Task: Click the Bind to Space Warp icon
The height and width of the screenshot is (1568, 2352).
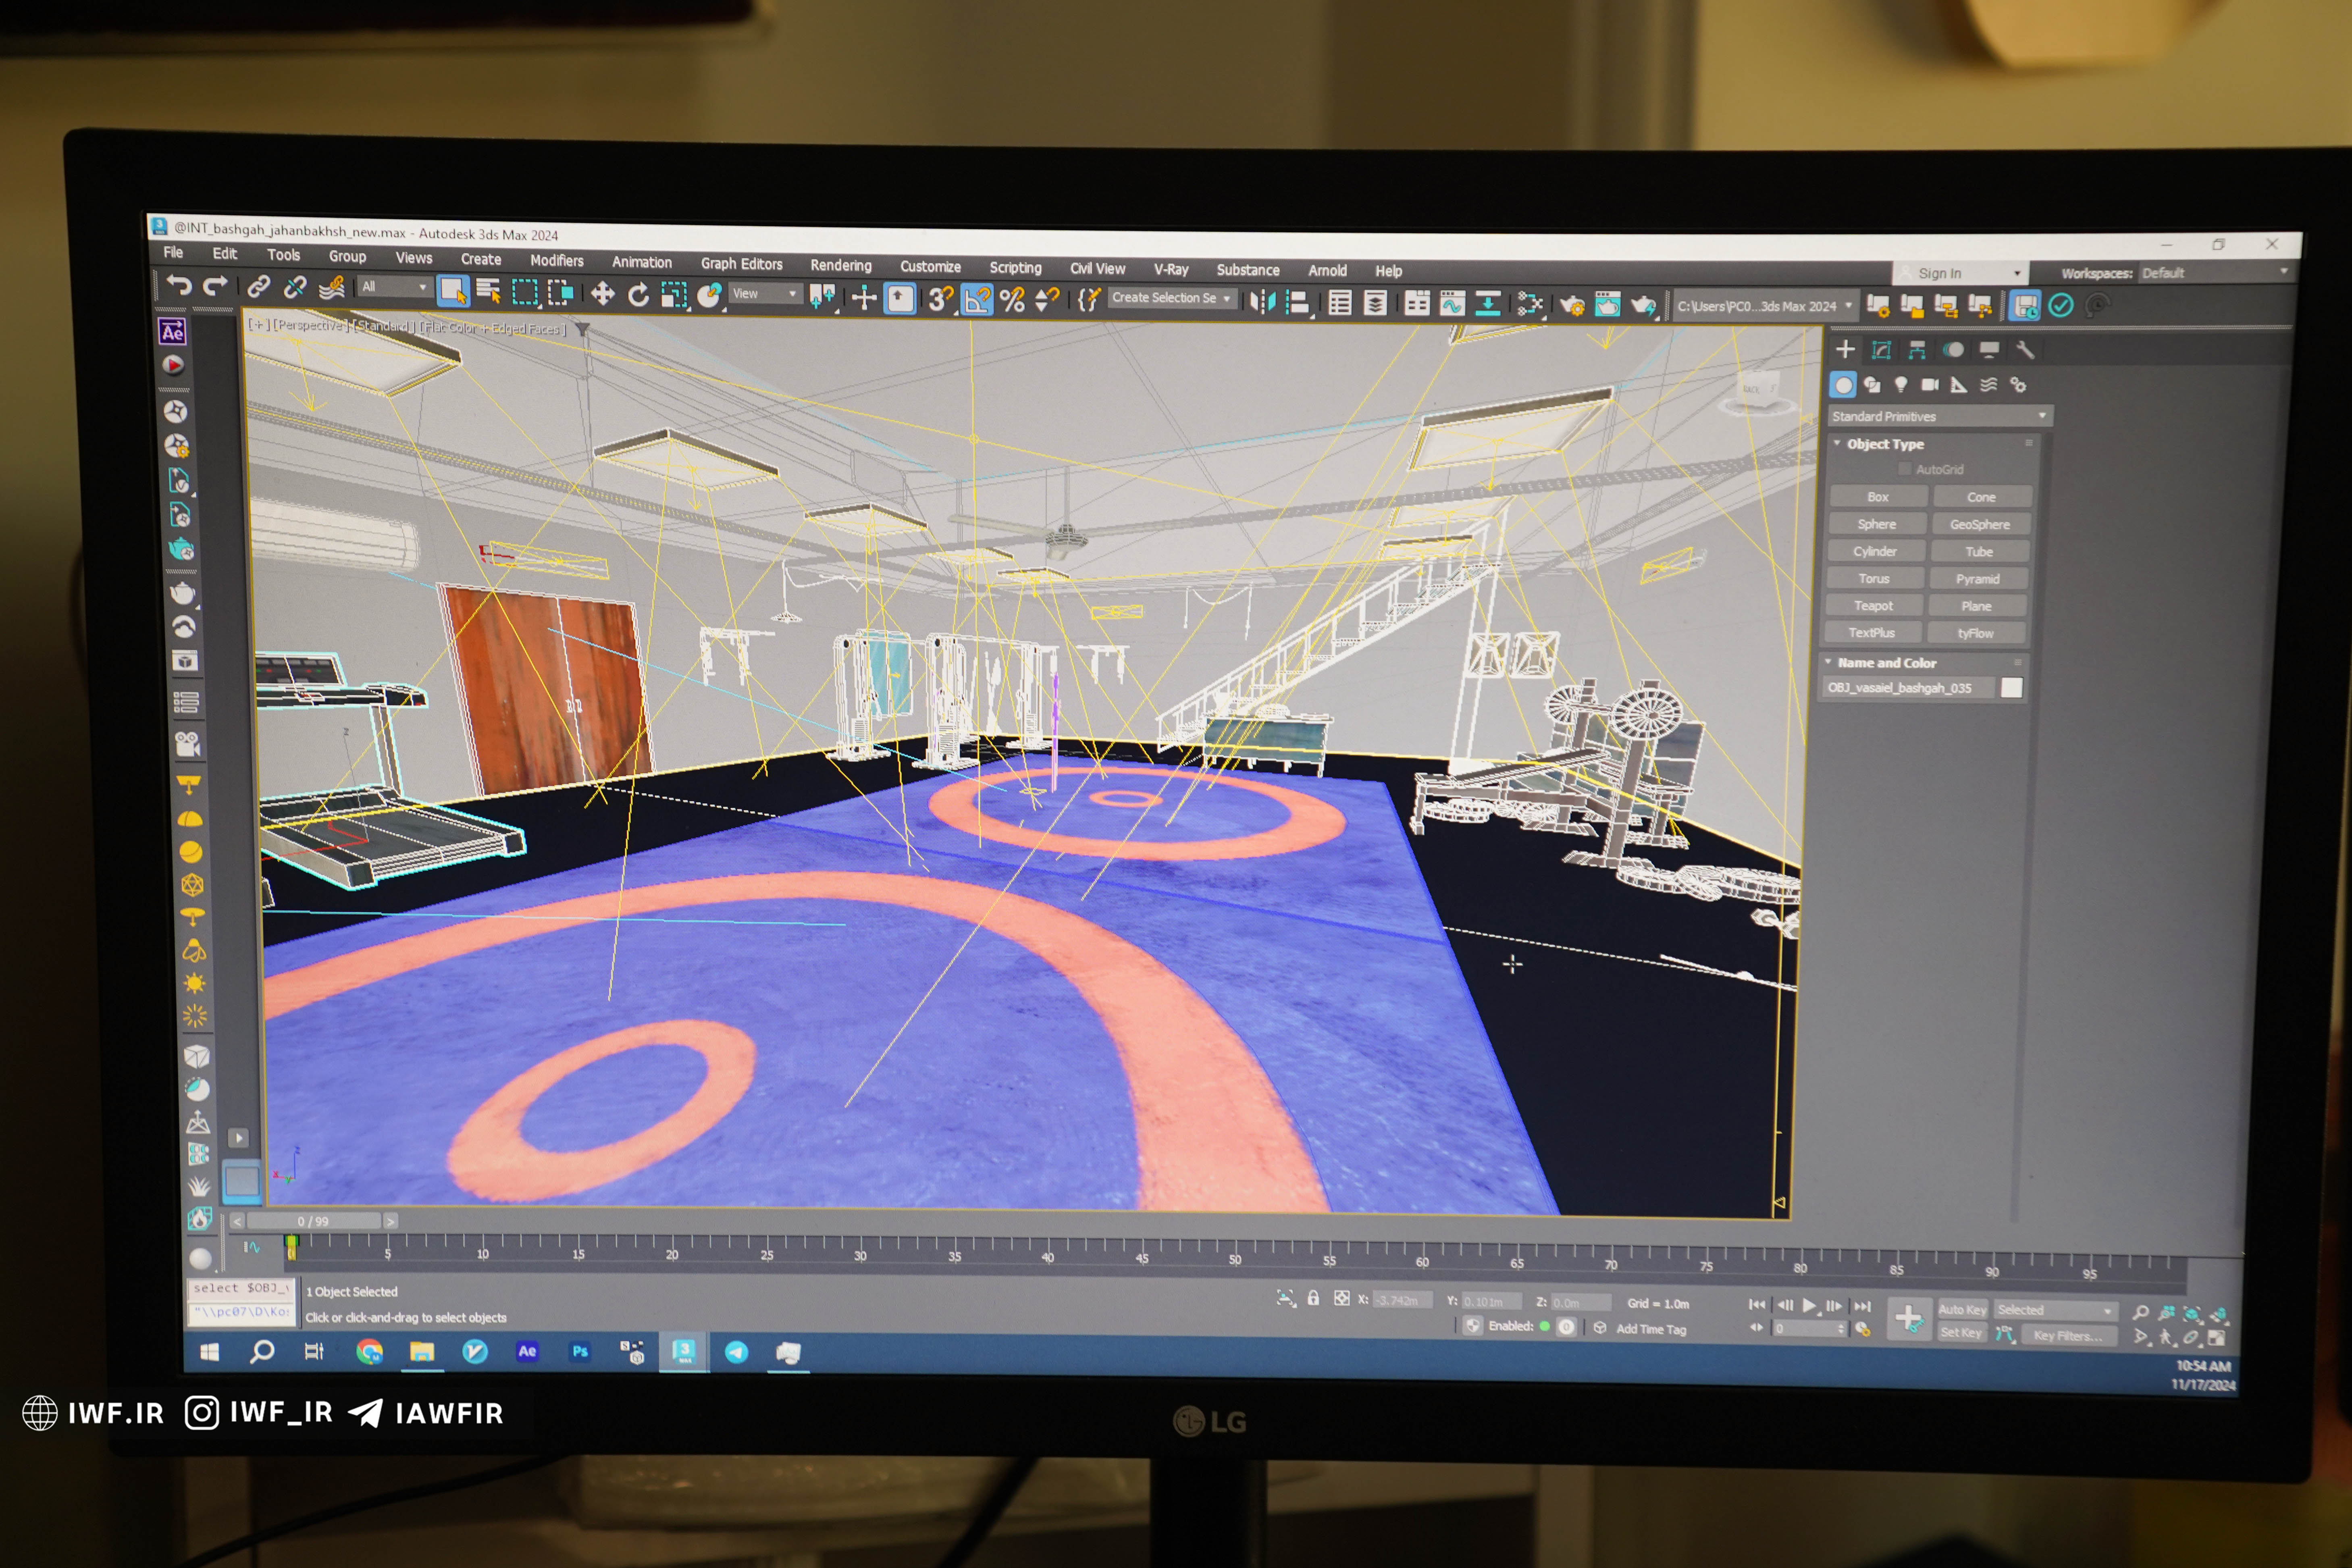Action: click(332, 288)
